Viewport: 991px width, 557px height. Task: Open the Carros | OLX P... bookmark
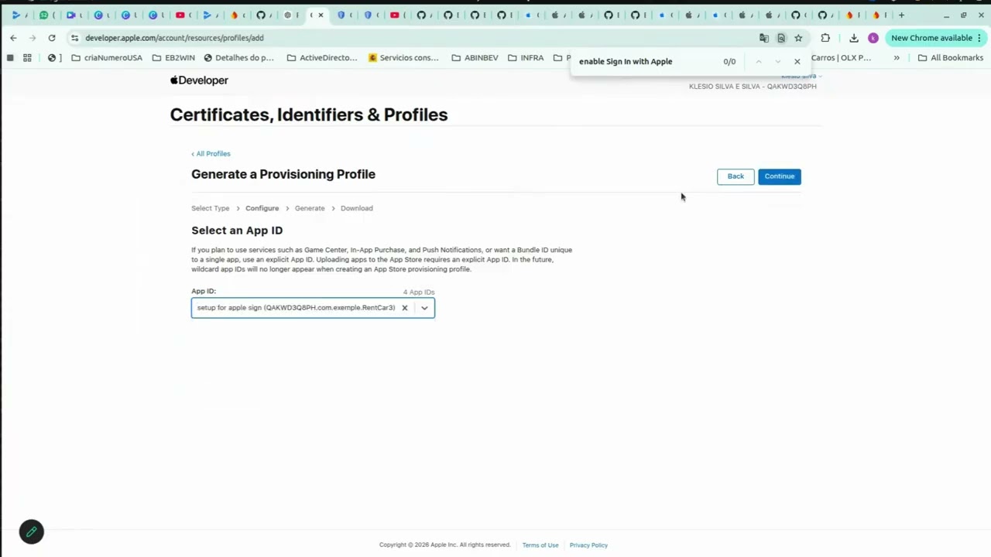841,58
